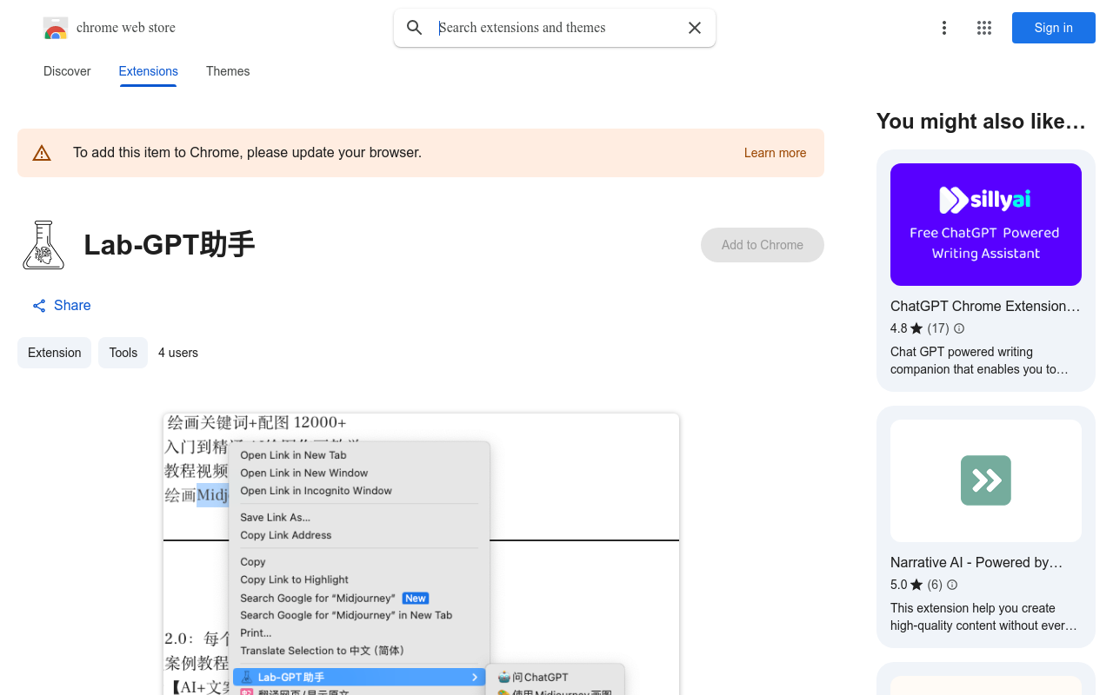The width and height of the screenshot is (1113, 695).
Task: Click the Chrome Web Store logo
Action: (x=56, y=28)
